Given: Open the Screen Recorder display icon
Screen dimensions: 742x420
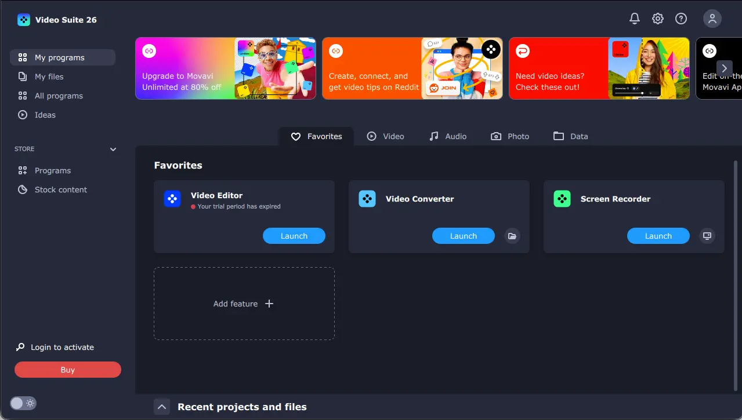Looking at the screenshot, I should pos(707,236).
